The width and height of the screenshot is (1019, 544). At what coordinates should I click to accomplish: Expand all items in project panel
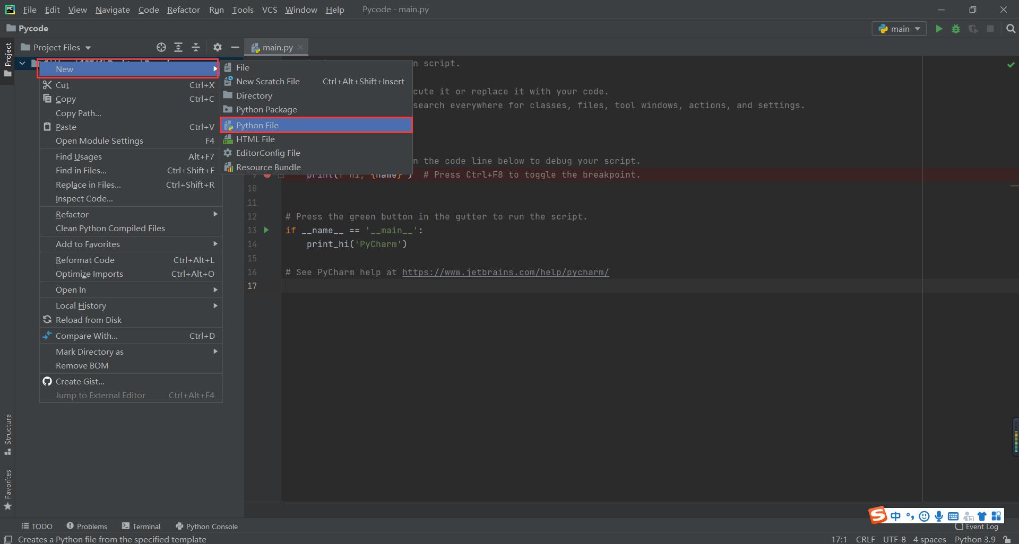pyautogui.click(x=178, y=47)
